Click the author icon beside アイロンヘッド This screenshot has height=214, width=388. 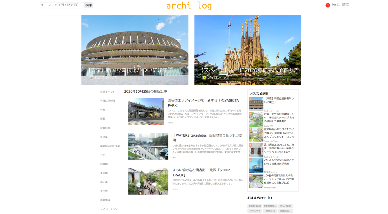point(204,77)
